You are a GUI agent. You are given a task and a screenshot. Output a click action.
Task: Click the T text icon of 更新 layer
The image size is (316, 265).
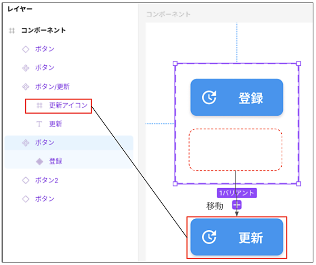pyautogui.click(x=39, y=124)
